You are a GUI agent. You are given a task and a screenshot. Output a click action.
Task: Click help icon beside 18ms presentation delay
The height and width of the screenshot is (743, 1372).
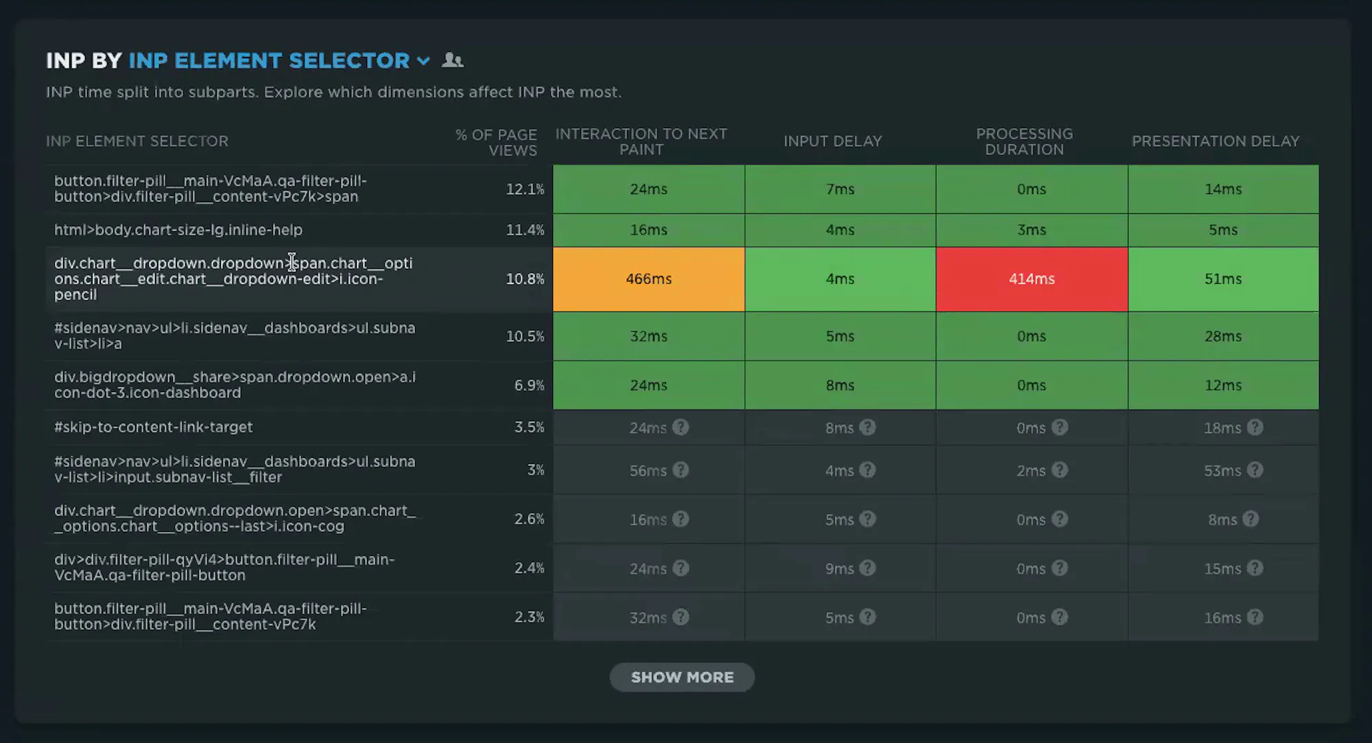click(1255, 427)
